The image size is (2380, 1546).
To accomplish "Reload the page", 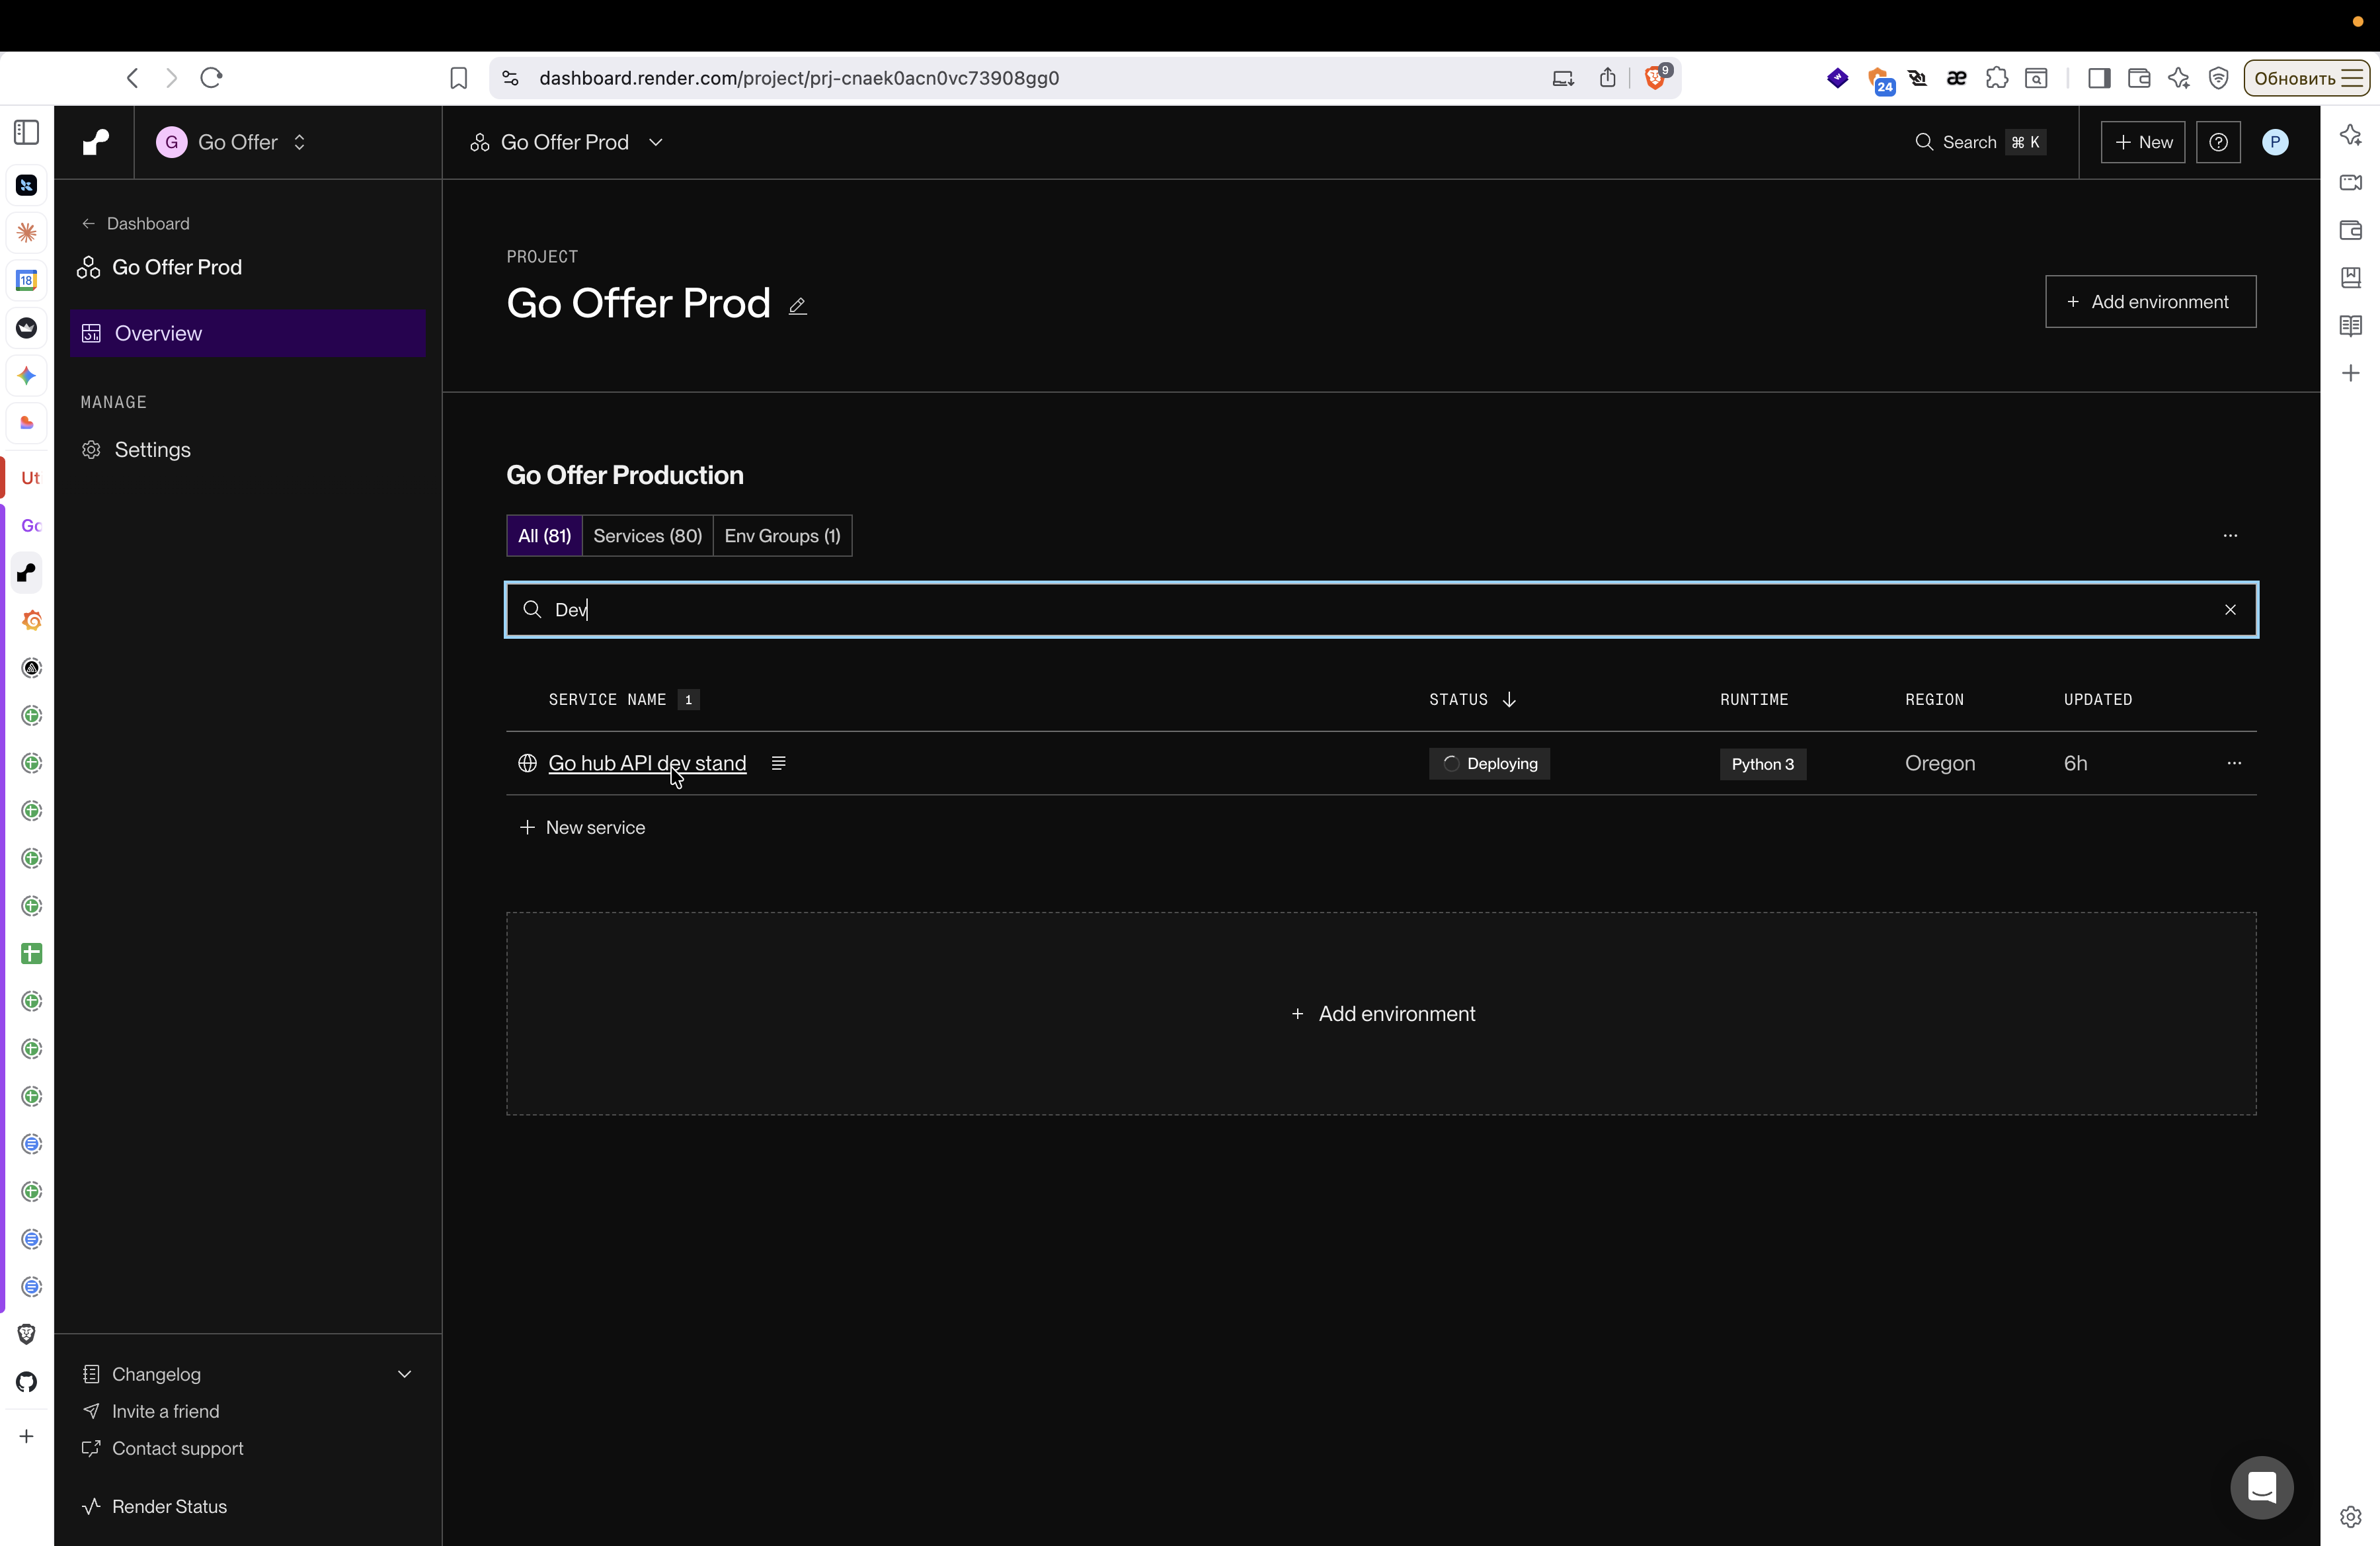I will pyautogui.click(x=211, y=78).
